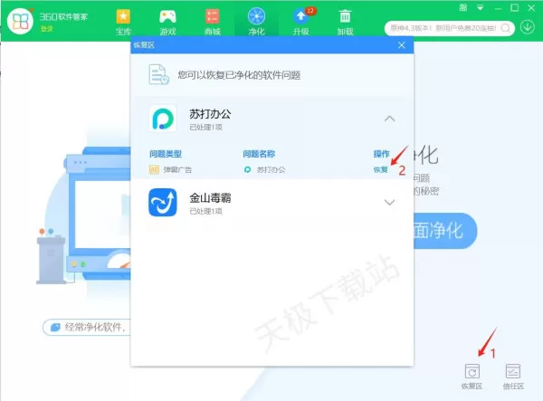Click the 金山毒霸 app icon
Screen dimensions: 543x401
click(x=163, y=202)
